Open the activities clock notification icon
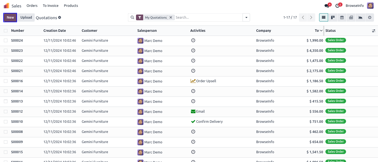The image size is (378, 162). pyautogui.click(x=337, y=6)
